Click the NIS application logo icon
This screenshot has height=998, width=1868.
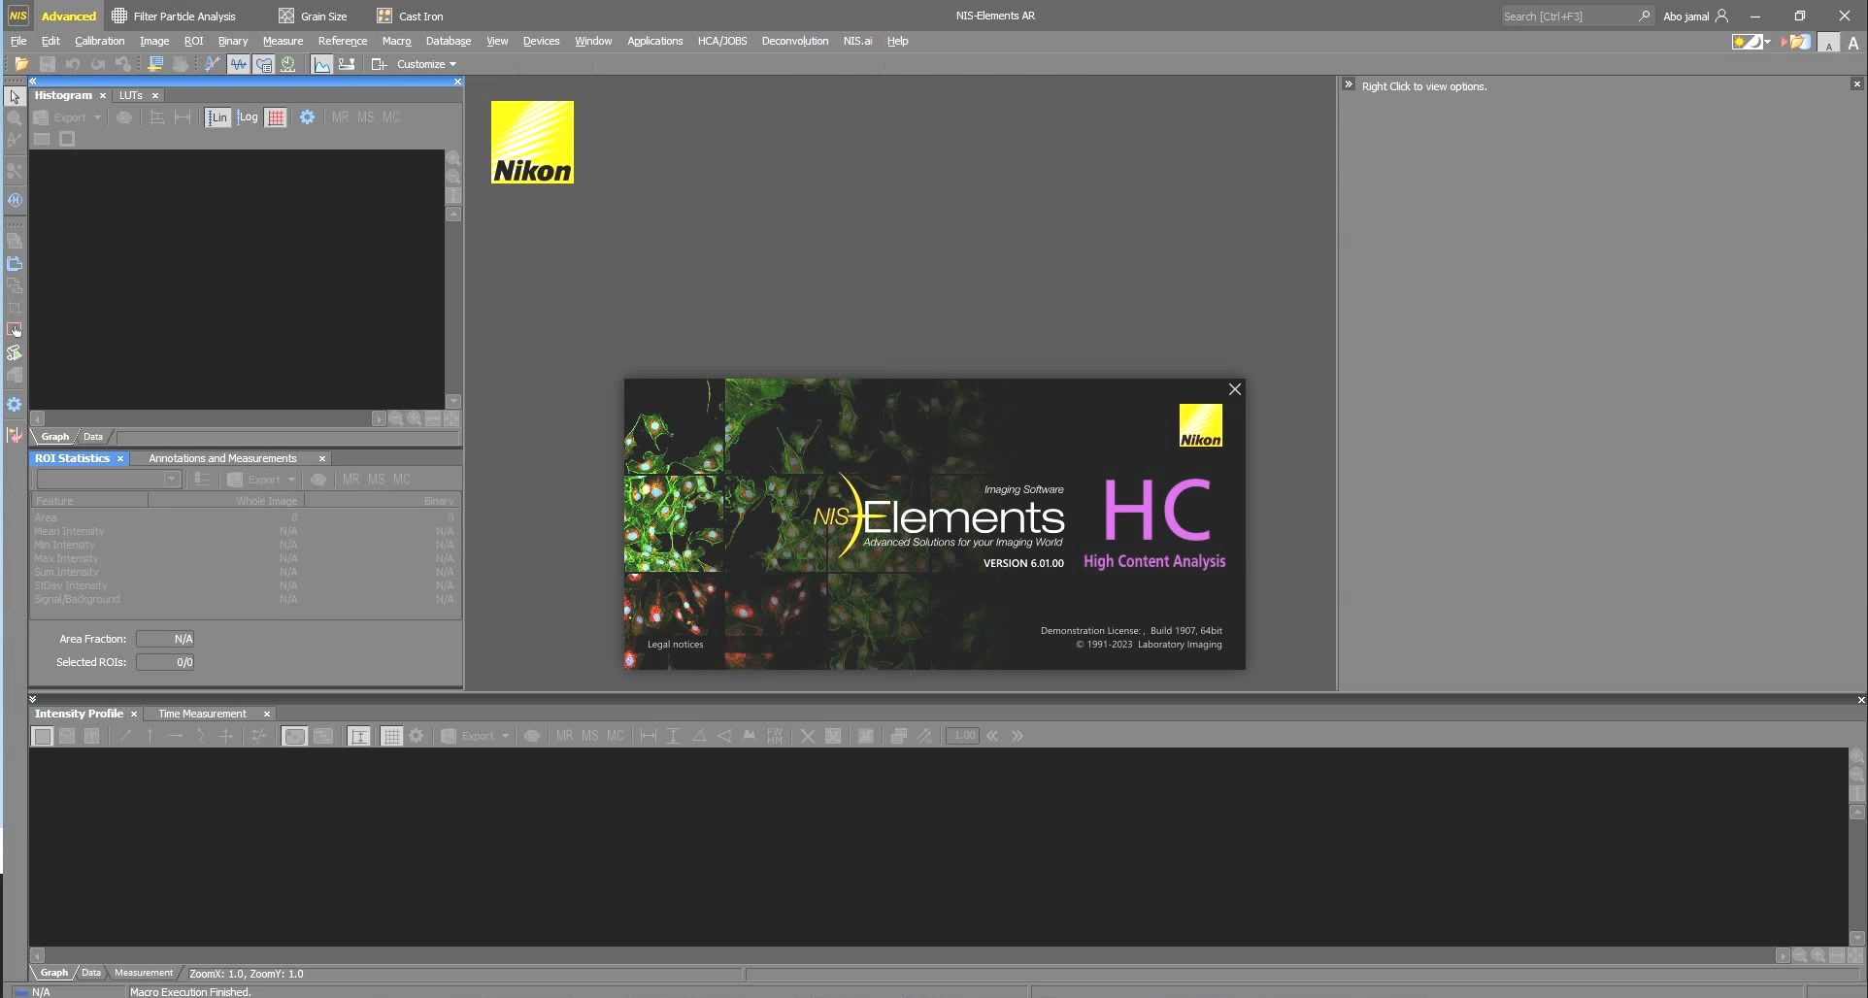(17, 16)
